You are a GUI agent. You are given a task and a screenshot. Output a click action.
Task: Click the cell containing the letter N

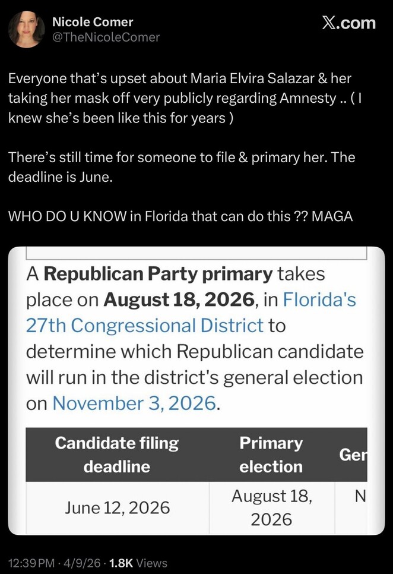pyautogui.click(x=360, y=496)
